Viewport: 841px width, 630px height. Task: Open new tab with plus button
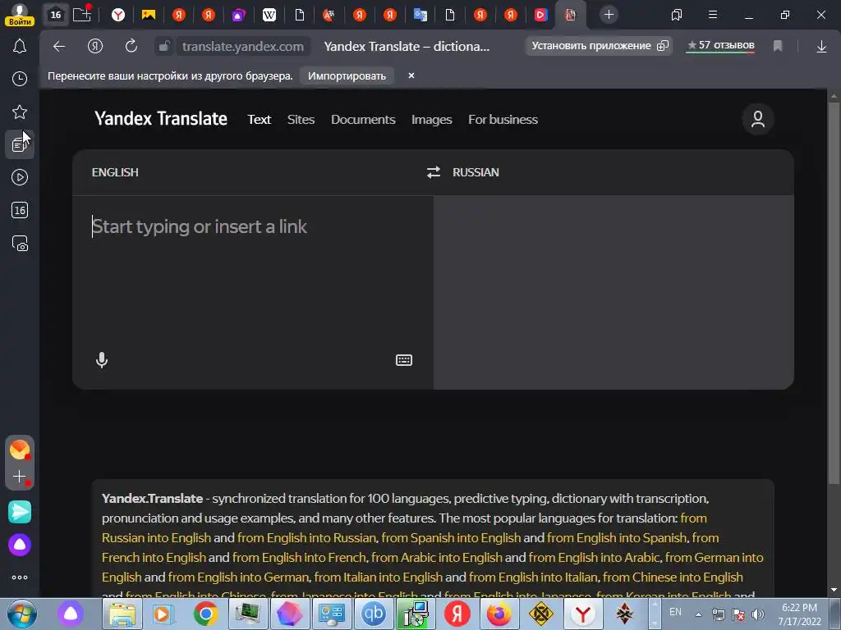pos(609,15)
